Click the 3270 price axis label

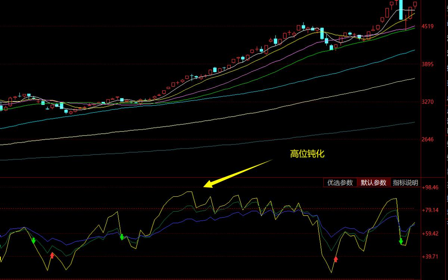pos(427,102)
